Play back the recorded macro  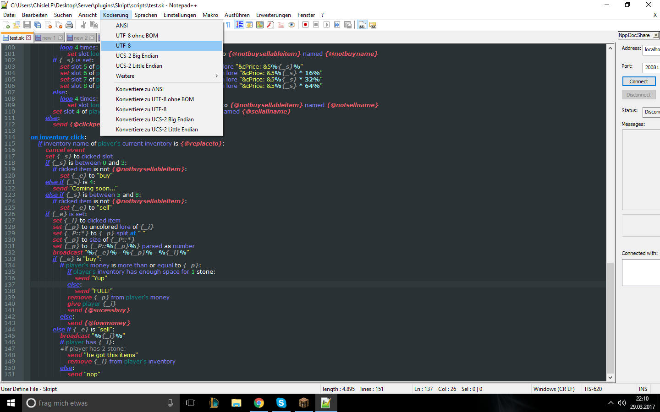tap(327, 25)
